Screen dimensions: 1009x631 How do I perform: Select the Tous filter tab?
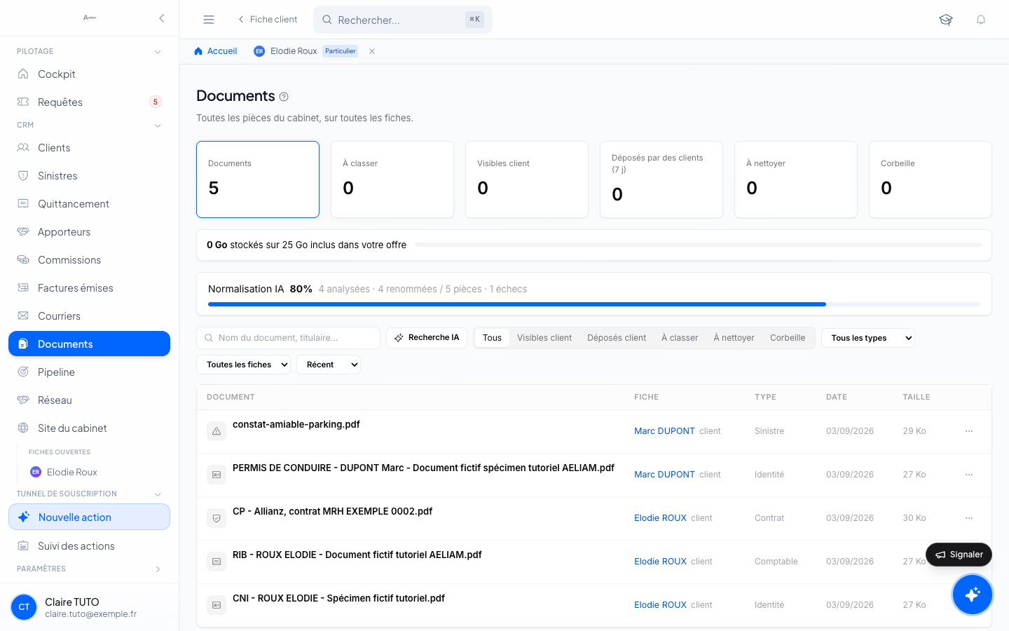[492, 338]
